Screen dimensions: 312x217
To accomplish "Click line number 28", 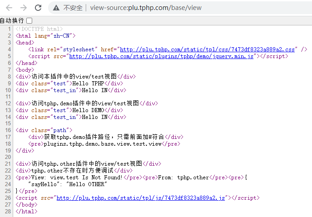I will (8, 212).
